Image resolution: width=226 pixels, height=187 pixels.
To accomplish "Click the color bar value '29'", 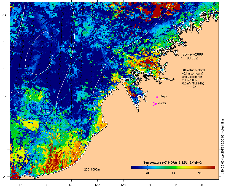I will 173,173.
